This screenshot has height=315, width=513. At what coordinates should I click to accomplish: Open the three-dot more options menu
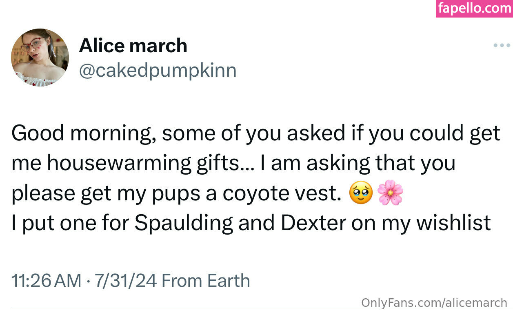pos(502,45)
